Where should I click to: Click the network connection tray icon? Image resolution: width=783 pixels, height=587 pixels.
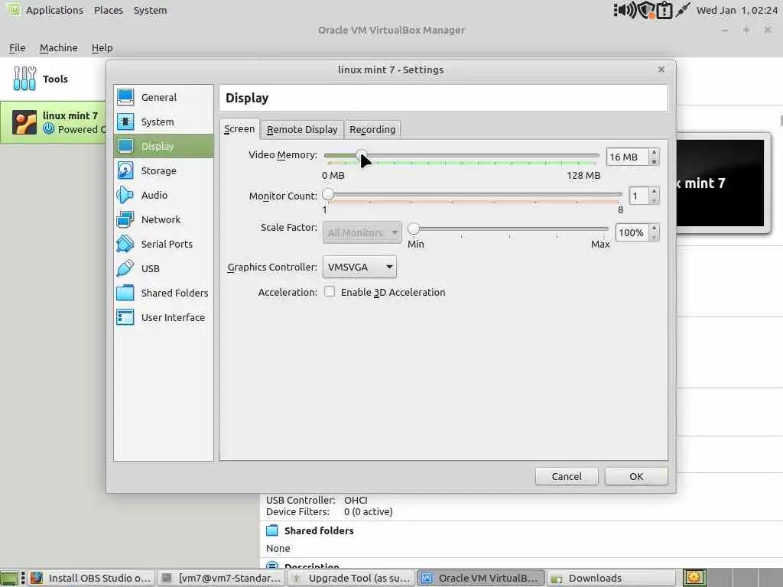tap(683, 10)
